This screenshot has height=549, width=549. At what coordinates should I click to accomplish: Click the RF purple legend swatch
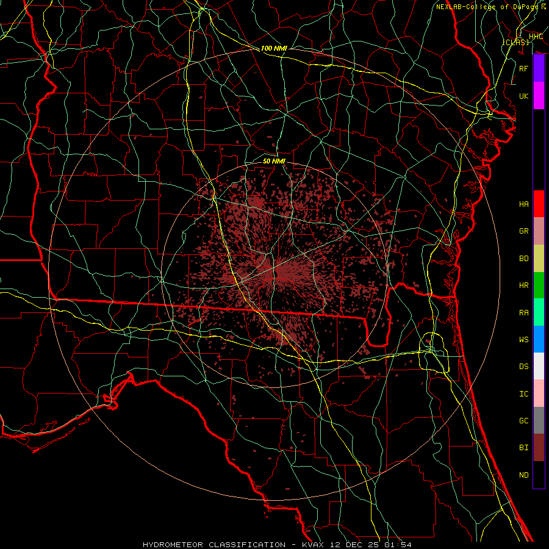point(539,68)
